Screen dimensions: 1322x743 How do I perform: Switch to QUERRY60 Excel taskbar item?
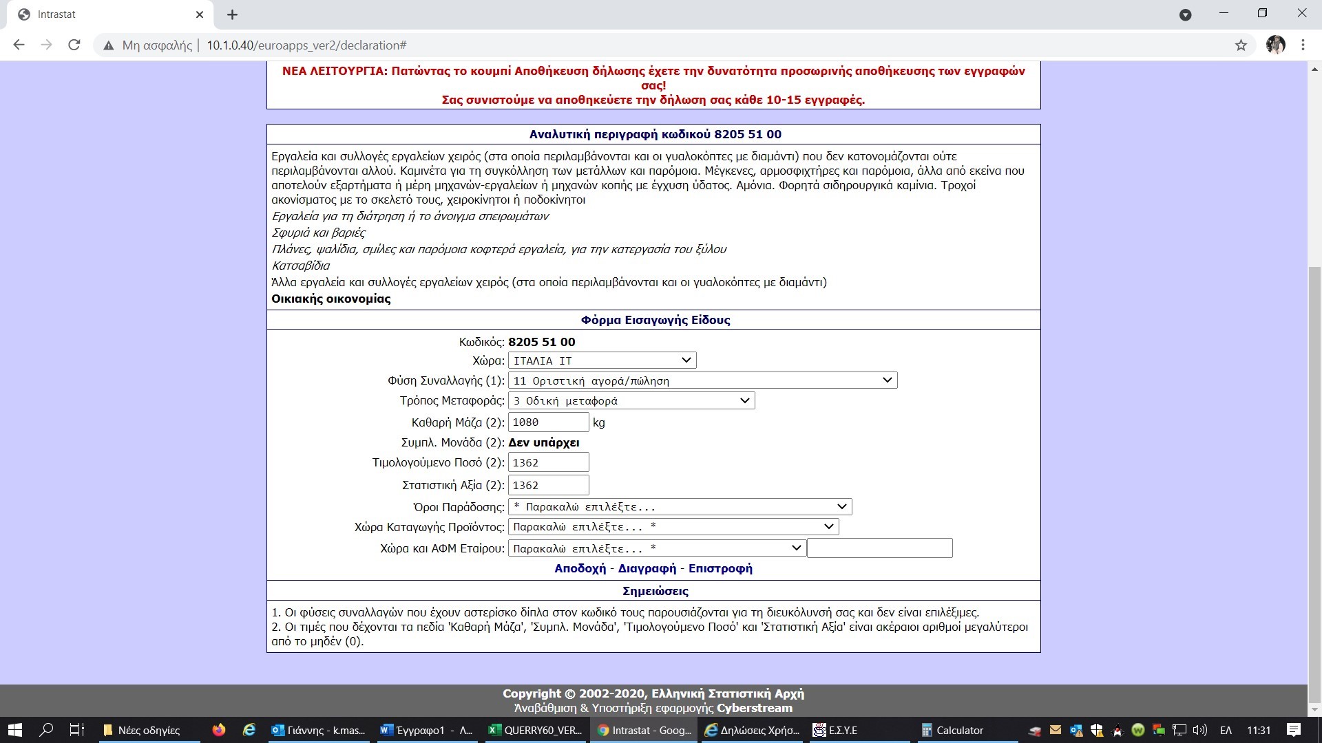pos(536,730)
